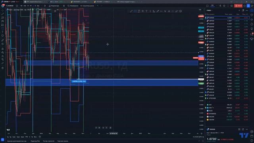Open the emoji and icons tool
Screen dimensions: 254x143
click(x=3, y=35)
